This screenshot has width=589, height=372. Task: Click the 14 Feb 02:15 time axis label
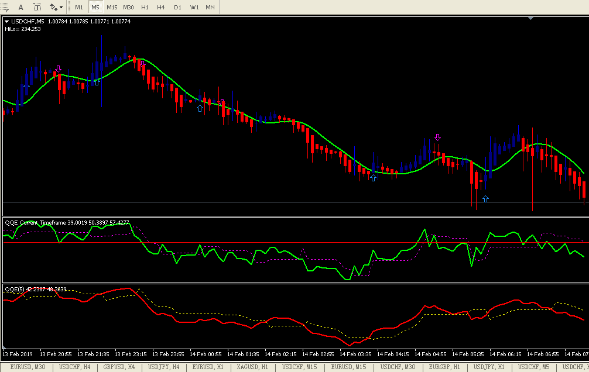point(280,354)
